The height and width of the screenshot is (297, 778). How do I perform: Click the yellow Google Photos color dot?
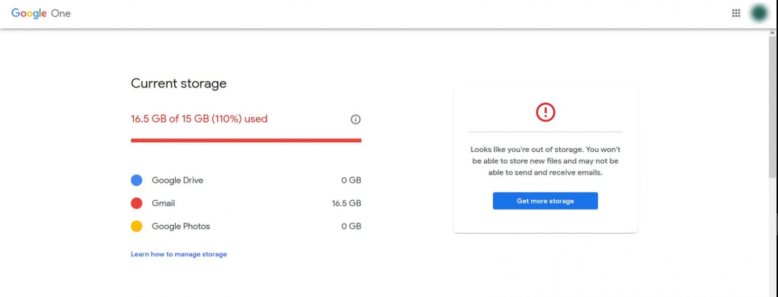(136, 226)
